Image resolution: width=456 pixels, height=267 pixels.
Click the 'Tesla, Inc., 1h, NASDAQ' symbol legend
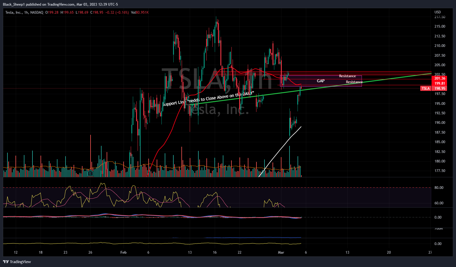pos(24,12)
